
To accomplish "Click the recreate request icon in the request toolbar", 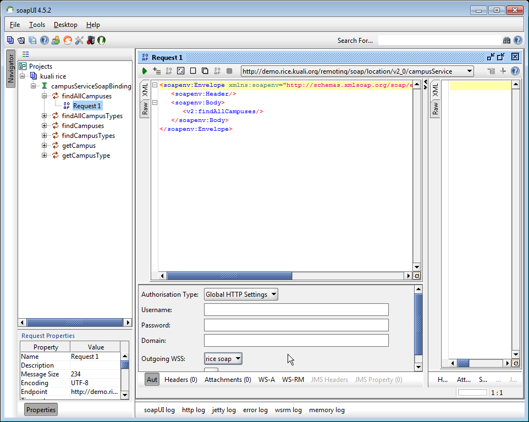I will click(x=181, y=71).
